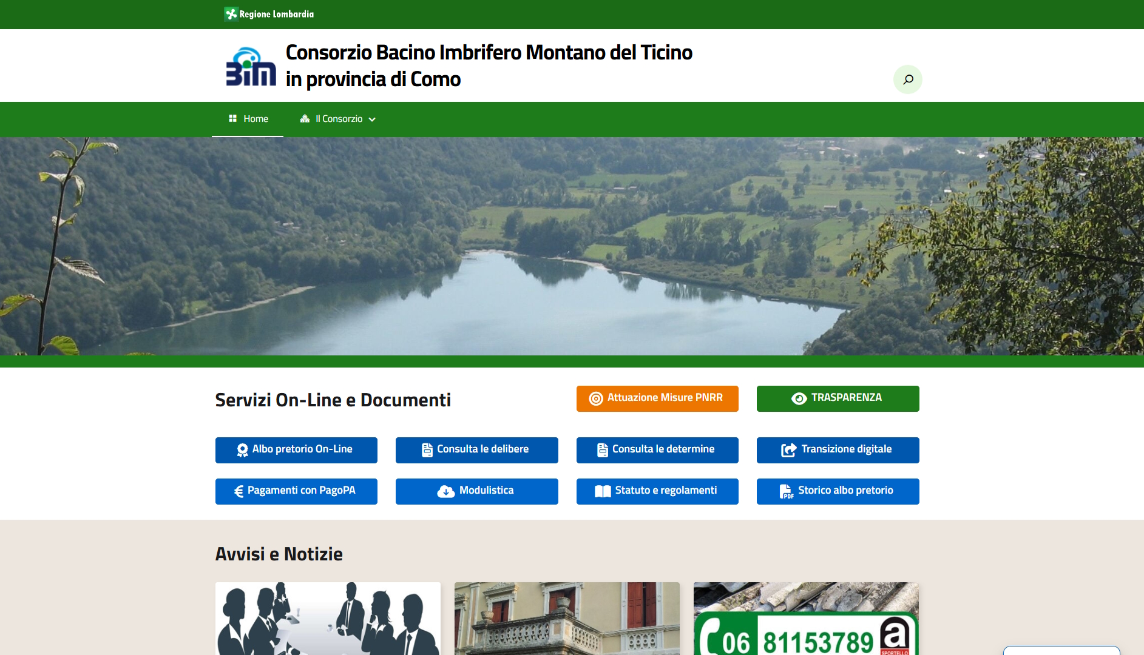
Task: Click the Statuto open book icon
Action: click(603, 491)
